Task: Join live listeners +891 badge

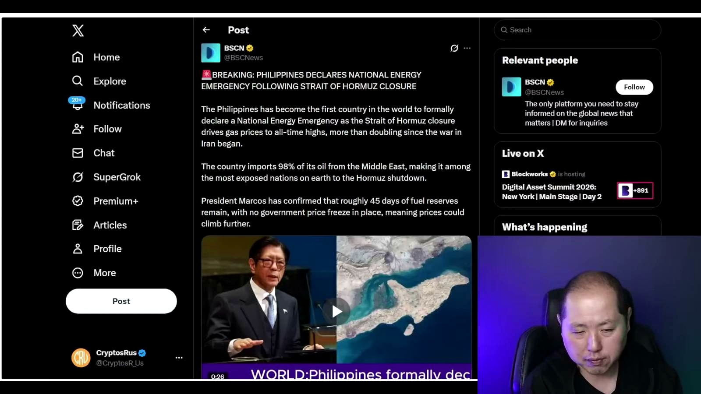Action: pos(635,190)
